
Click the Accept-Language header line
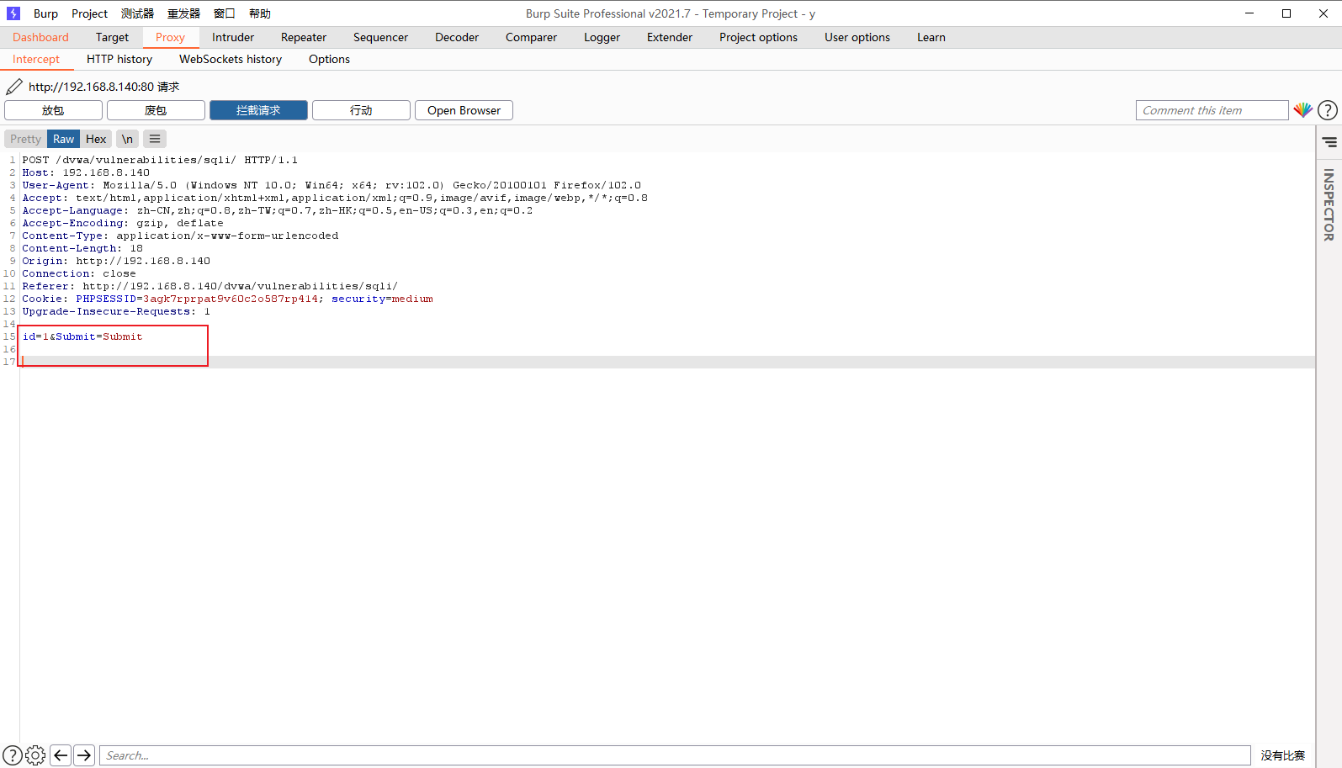click(278, 210)
